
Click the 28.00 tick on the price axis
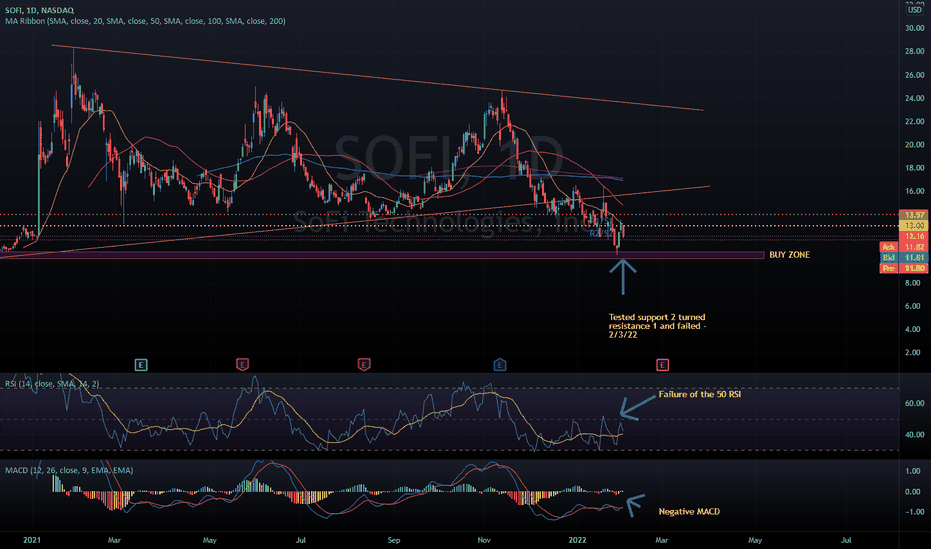[x=914, y=51]
